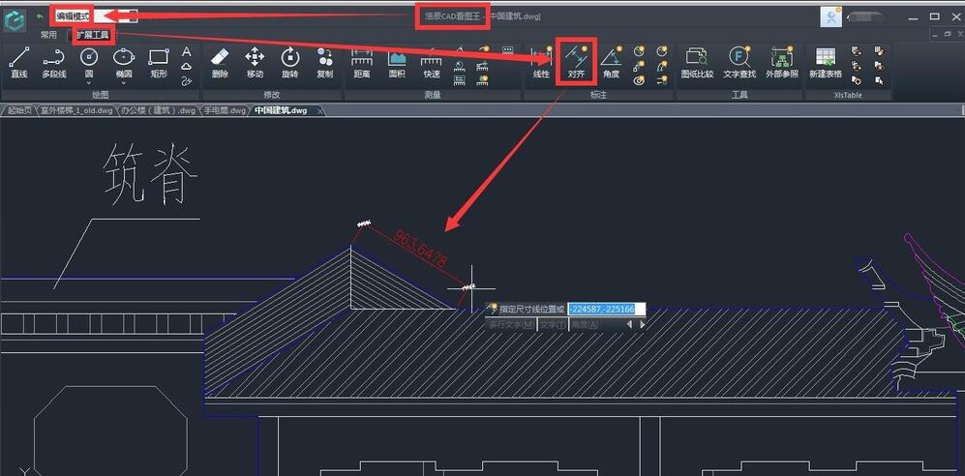This screenshot has height=476, width=965.
Task: Switch to the 办公楼（建筑）.dwg document tab
Action: point(159,111)
